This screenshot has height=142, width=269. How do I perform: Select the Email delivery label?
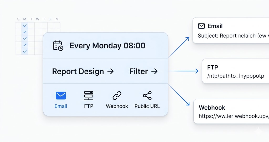pyautogui.click(x=61, y=106)
